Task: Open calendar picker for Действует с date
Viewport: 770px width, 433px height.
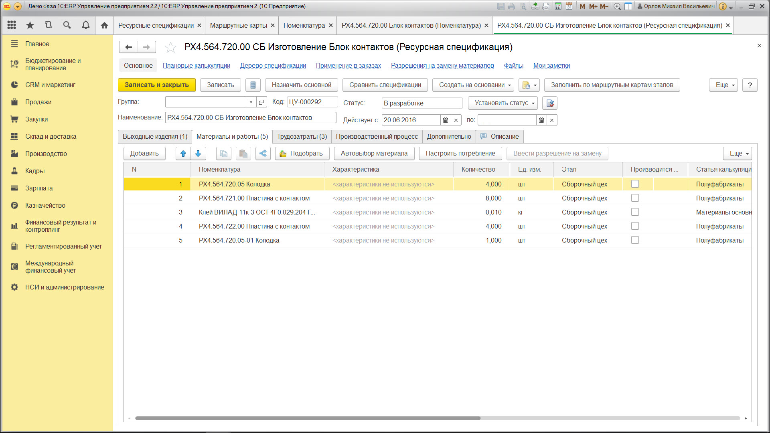Action: tap(446, 120)
